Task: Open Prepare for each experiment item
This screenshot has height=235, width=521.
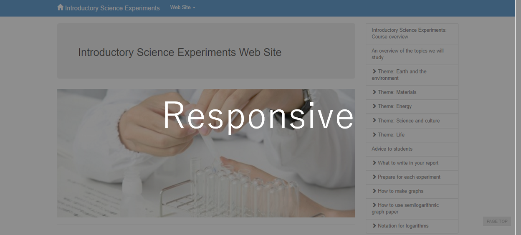Action: pos(412,177)
